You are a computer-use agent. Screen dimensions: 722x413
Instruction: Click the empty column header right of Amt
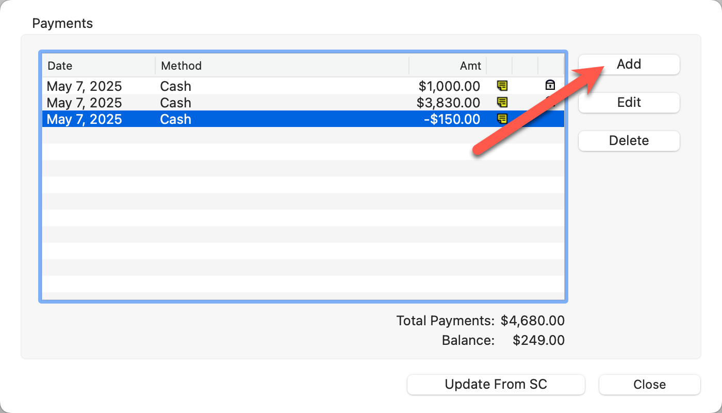click(499, 66)
